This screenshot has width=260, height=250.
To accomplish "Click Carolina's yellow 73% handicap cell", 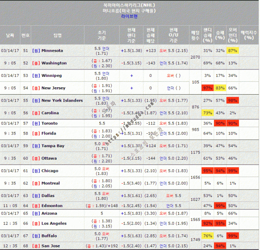I will click(x=208, y=113).
